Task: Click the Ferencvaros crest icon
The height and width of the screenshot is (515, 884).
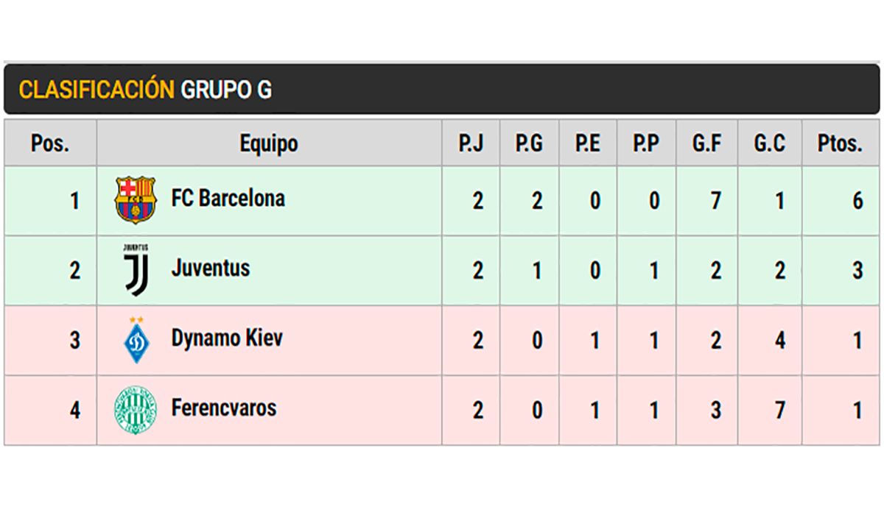Action: tap(136, 410)
